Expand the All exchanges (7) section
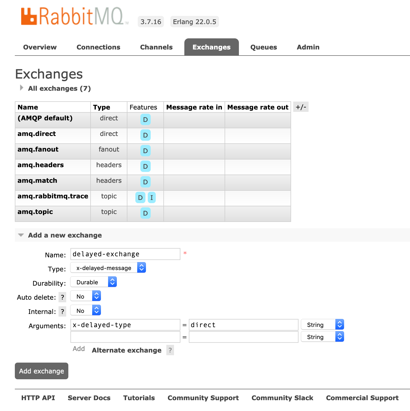Image resolution: width=410 pixels, height=411 pixels. [x=59, y=88]
